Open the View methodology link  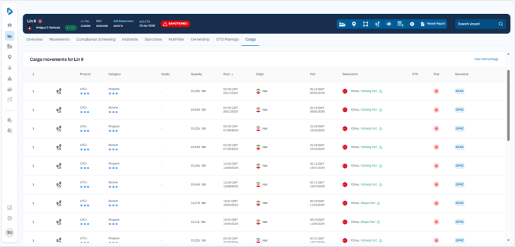pos(486,60)
